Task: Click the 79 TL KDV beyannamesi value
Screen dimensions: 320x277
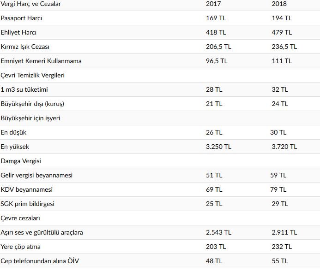Action: click(x=279, y=189)
